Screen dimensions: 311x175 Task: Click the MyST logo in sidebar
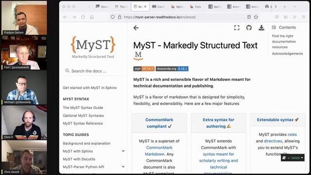tap(93, 47)
